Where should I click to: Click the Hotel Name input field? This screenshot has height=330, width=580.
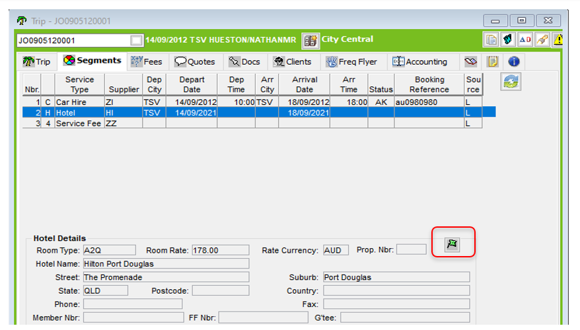pyautogui.click(x=165, y=263)
